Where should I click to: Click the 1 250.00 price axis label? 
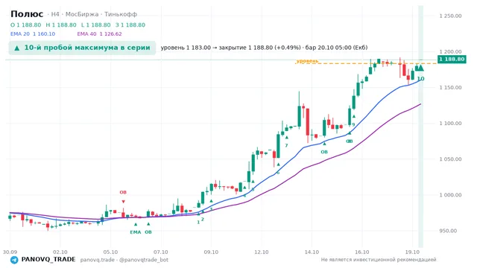[450, 16]
